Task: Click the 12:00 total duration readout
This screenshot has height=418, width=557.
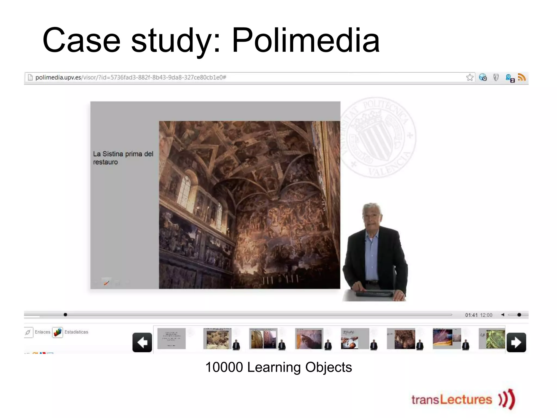Action: (x=486, y=315)
